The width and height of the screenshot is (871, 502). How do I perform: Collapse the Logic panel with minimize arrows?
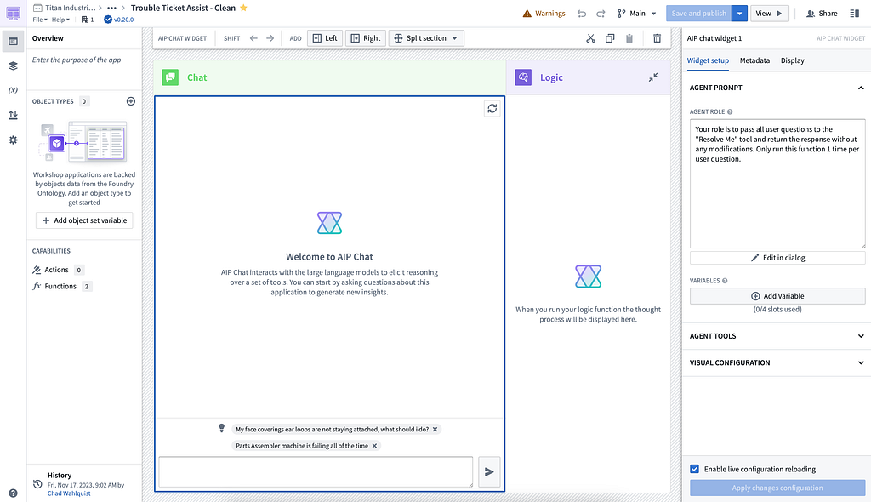(653, 77)
